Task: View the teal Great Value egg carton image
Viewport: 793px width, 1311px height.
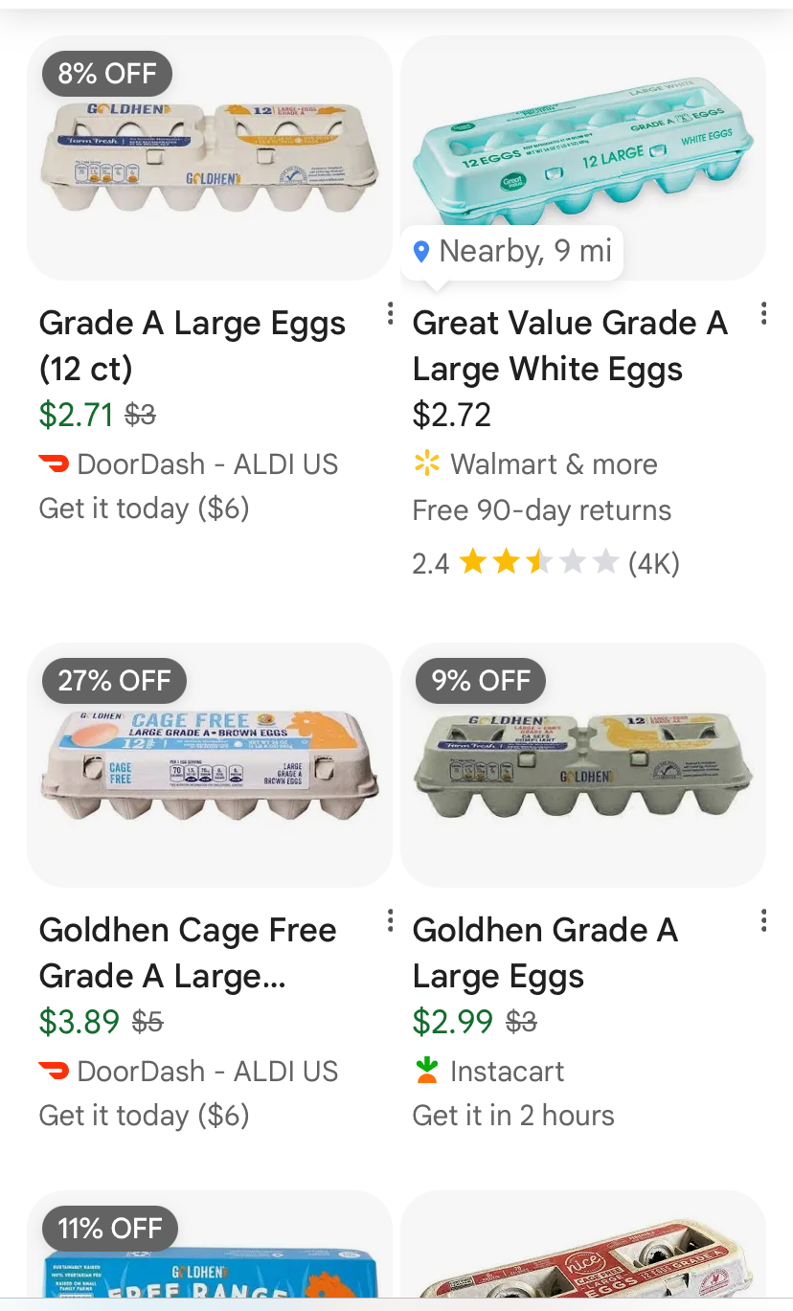Action: (x=583, y=158)
